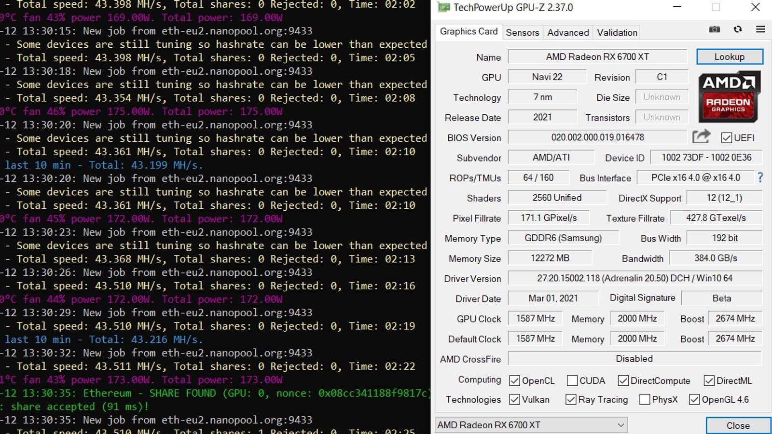Click the Memory Size value 12272 MB
Screen dimensions: 772x434
pyautogui.click(x=550, y=258)
